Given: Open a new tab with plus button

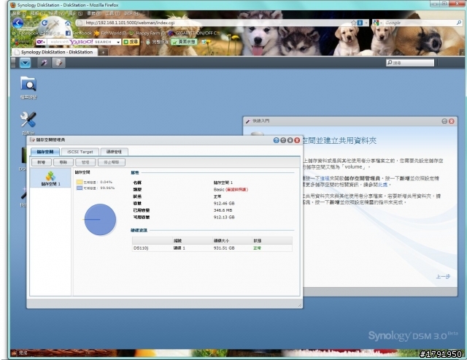Looking at the screenshot, I should click(103, 52).
